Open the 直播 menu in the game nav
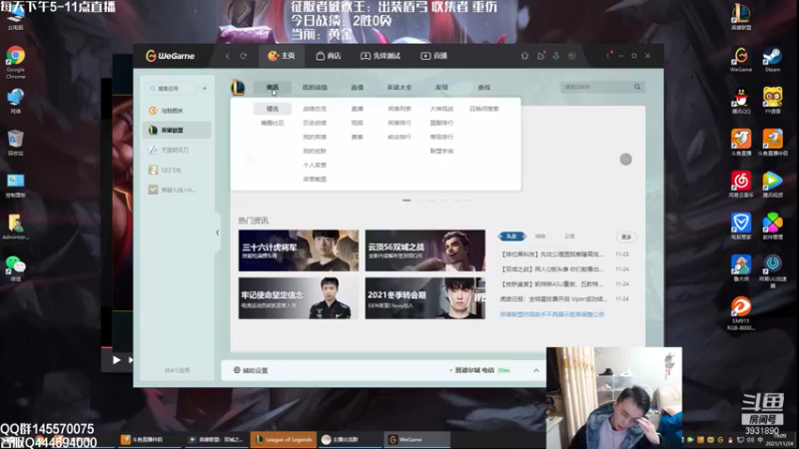The image size is (799, 449). (358, 88)
